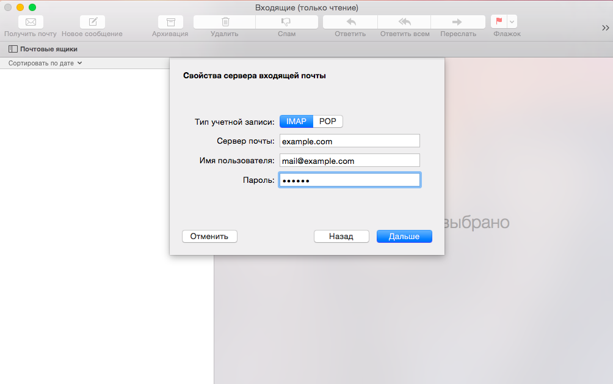The height and width of the screenshot is (384, 613).
Task: Click the Получить почту envelope icon
Action: [31, 22]
